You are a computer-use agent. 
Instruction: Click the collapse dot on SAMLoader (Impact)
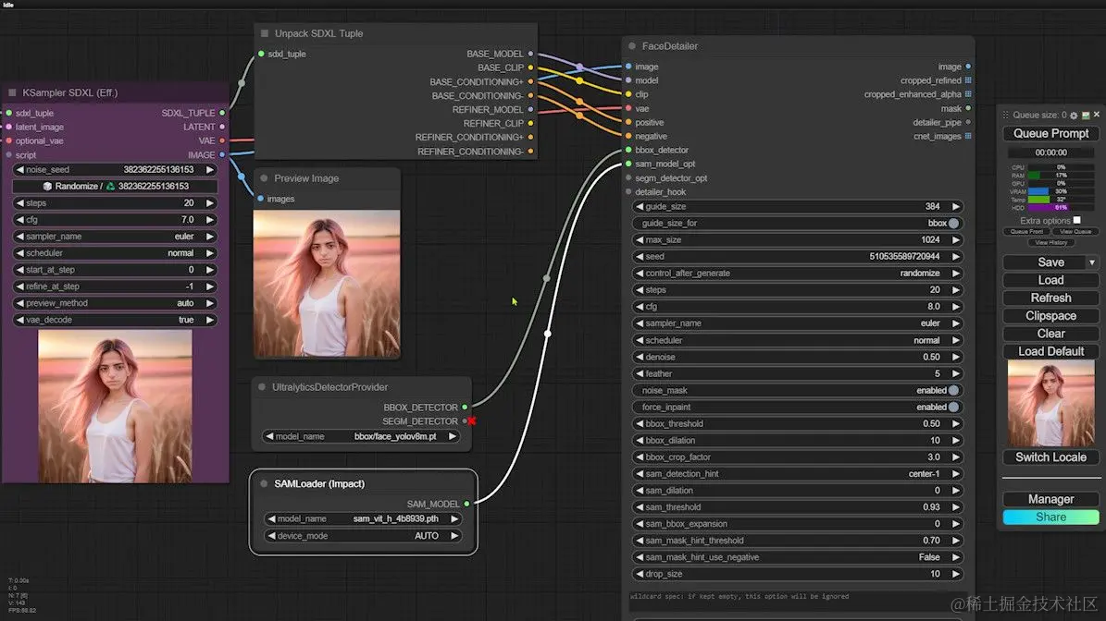coord(264,483)
